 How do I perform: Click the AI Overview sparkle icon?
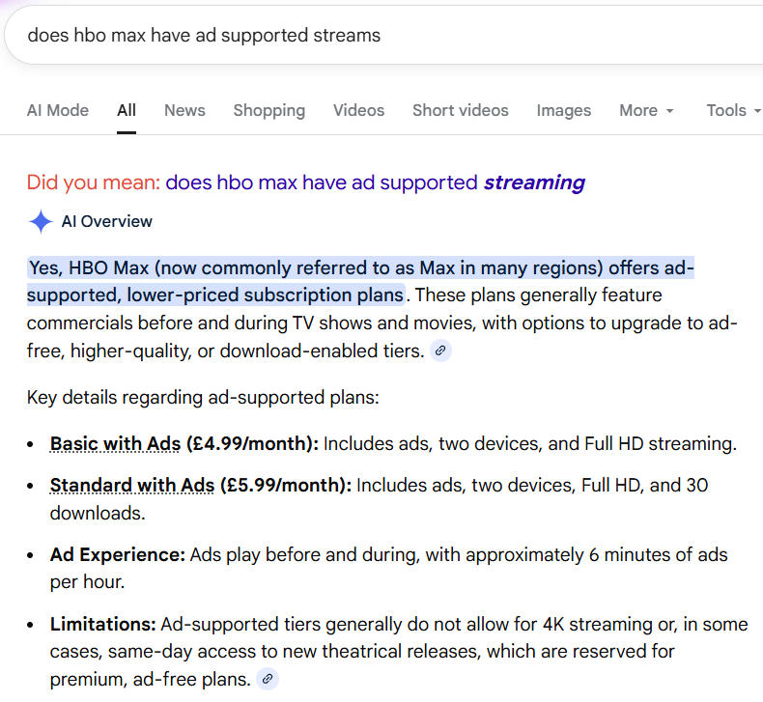[x=41, y=221]
